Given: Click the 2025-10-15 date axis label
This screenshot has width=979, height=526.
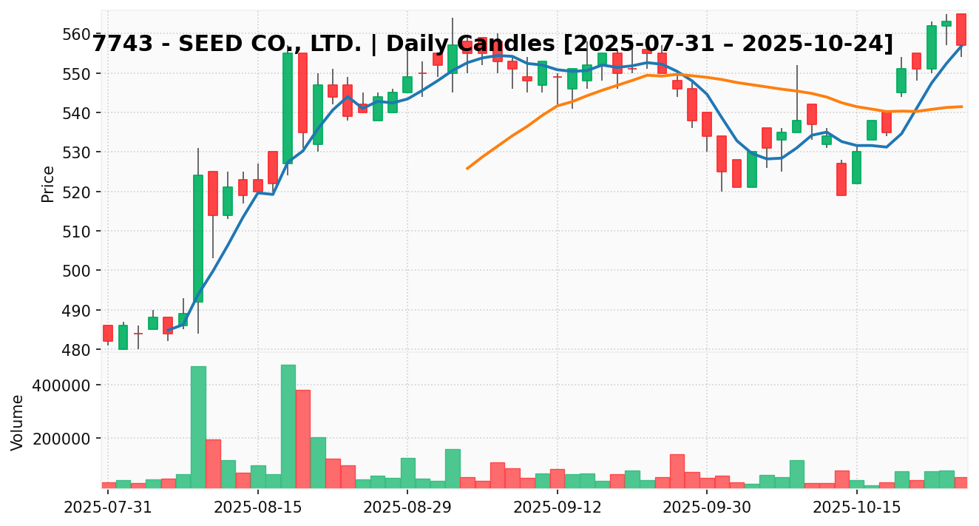Looking at the screenshot, I should (x=856, y=508).
